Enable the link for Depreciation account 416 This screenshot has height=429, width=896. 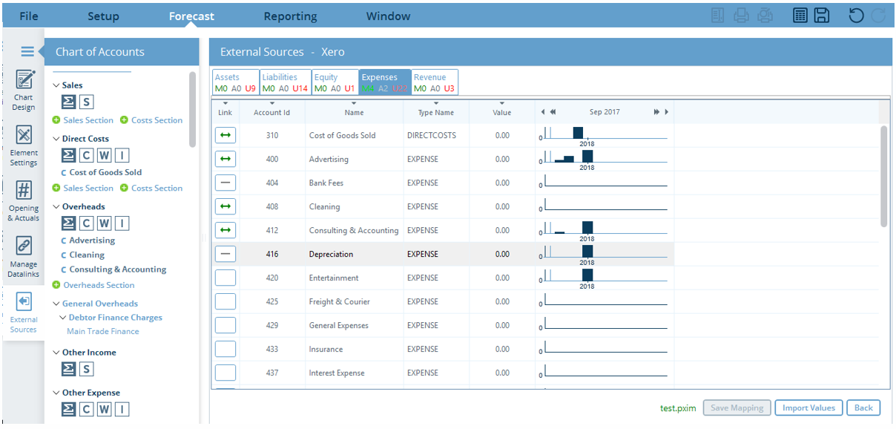pos(225,253)
